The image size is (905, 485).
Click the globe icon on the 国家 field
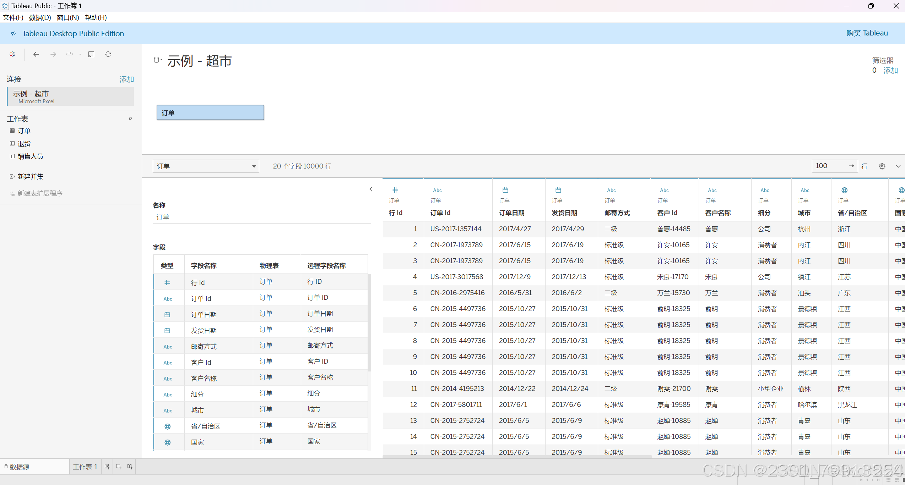coord(167,442)
